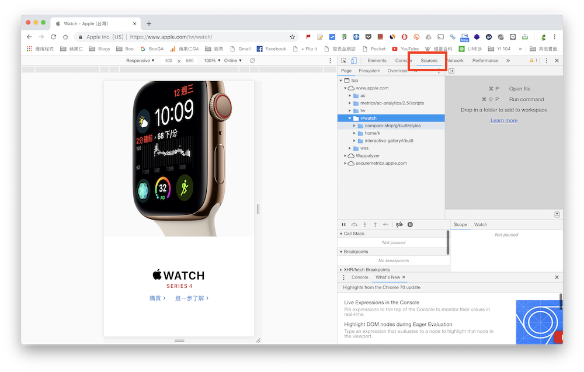
Task: Click the home button in Chrome toolbar
Action: point(65,37)
